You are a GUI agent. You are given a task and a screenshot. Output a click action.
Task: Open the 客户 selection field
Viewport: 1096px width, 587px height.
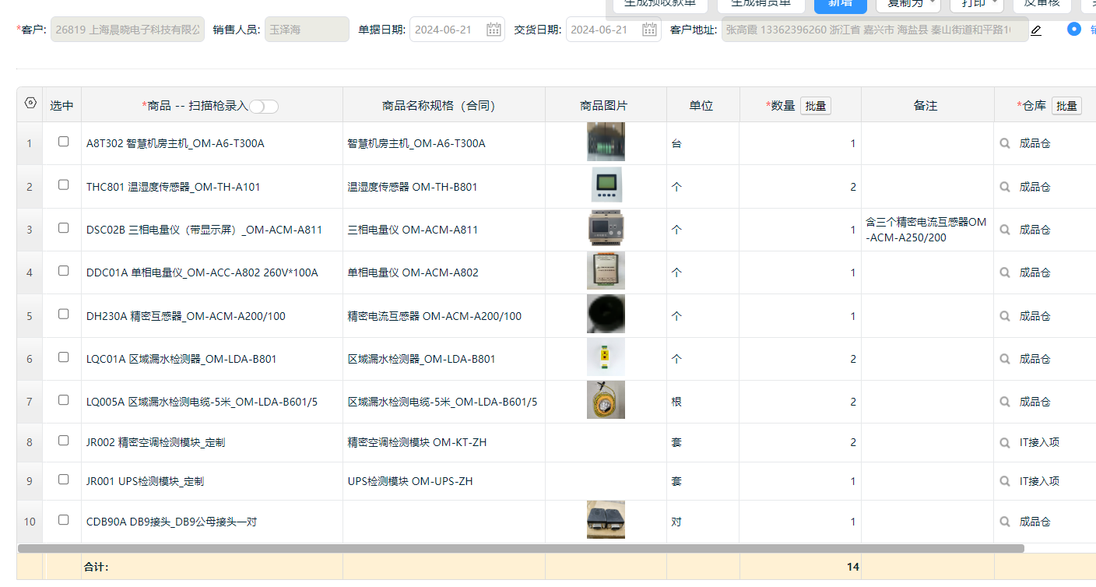(x=128, y=30)
